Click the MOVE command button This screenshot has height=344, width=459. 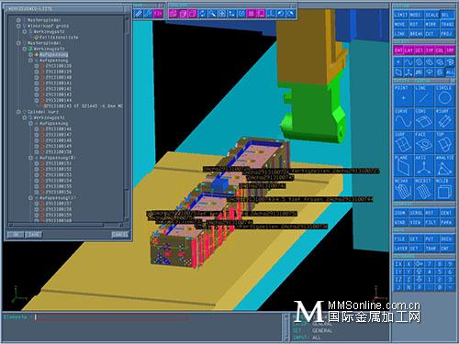tap(399, 24)
